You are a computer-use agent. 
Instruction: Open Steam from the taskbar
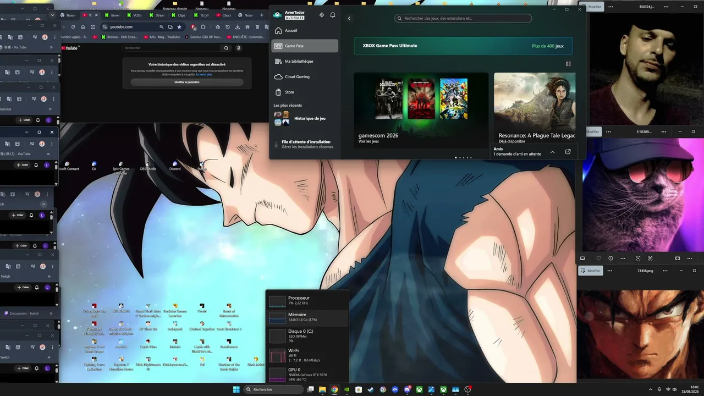pyautogui.click(x=371, y=389)
